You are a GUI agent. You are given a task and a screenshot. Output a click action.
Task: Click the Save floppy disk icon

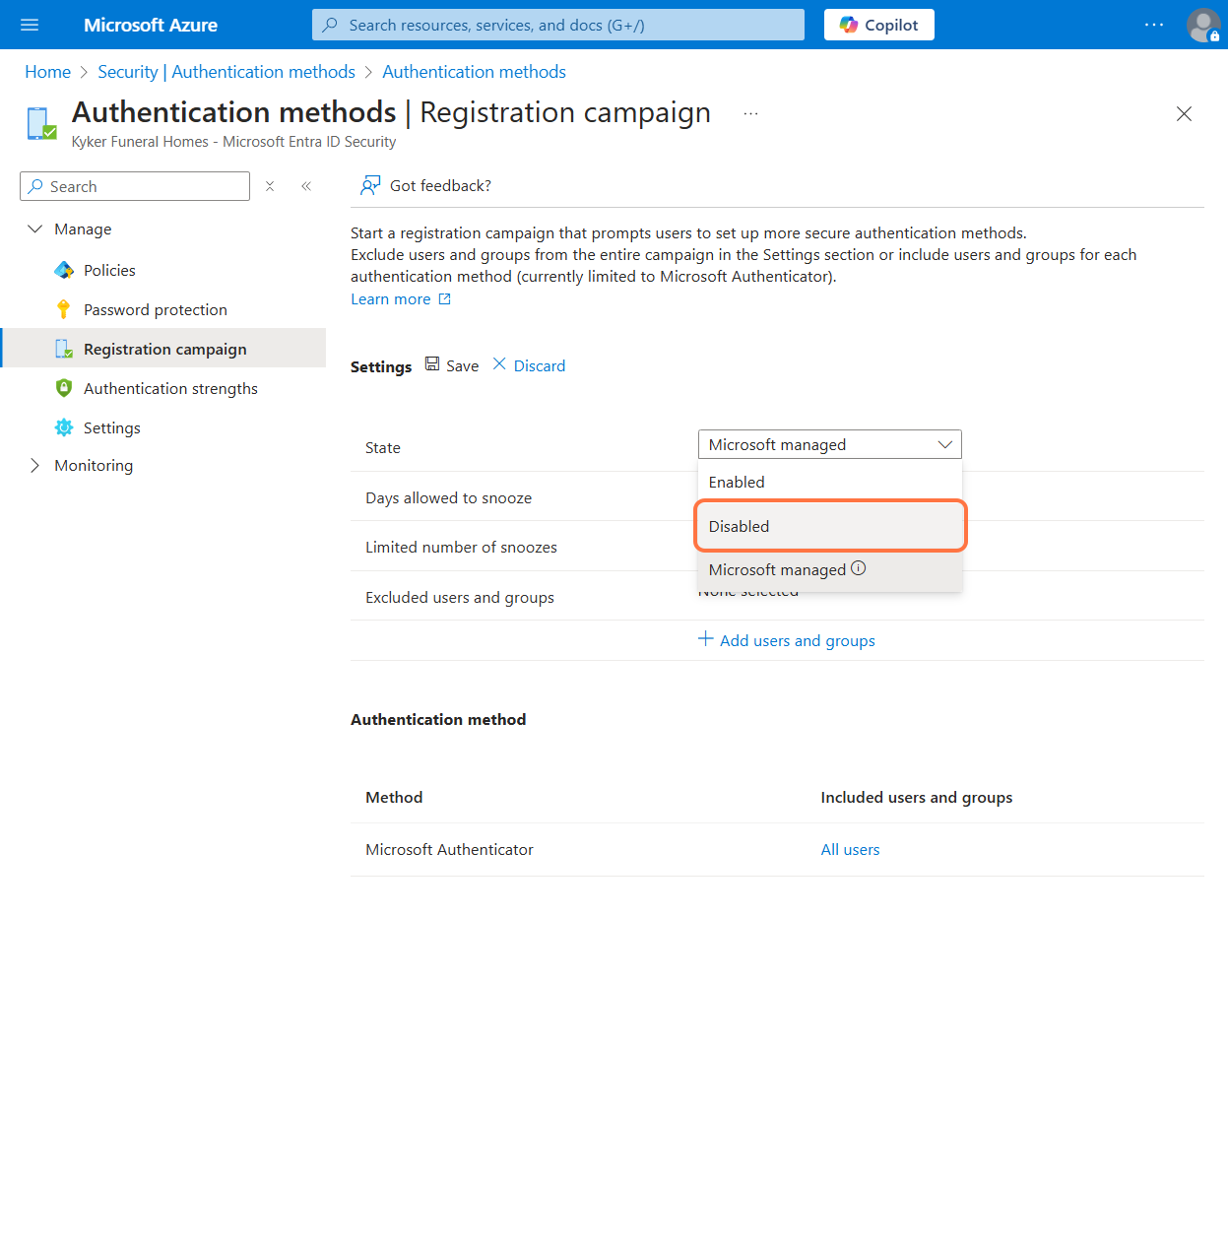point(432,364)
